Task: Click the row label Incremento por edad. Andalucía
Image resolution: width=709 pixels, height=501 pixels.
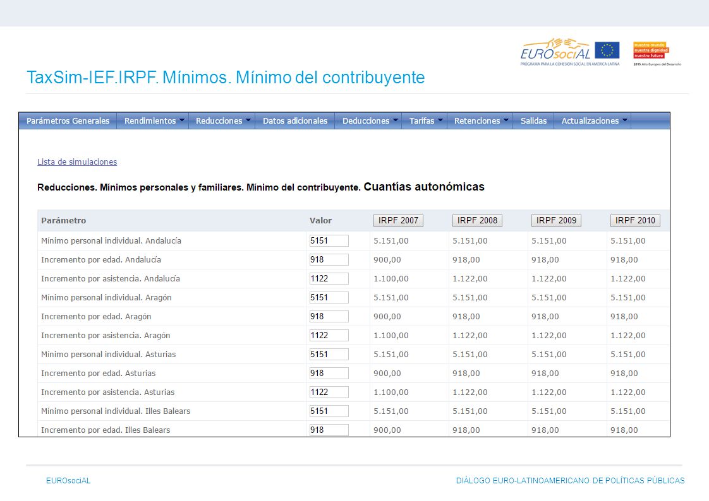Action: (101, 260)
